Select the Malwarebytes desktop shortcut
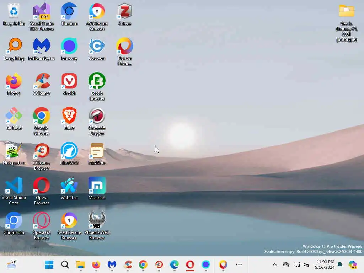This screenshot has width=364, height=273. coord(42,49)
